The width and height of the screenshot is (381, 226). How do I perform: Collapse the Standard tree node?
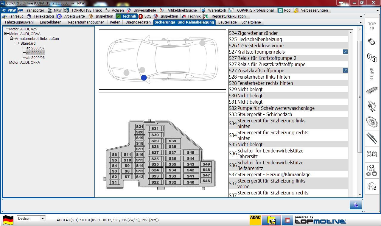[17, 43]
